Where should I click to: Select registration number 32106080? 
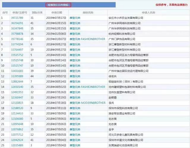click(17, 119)
